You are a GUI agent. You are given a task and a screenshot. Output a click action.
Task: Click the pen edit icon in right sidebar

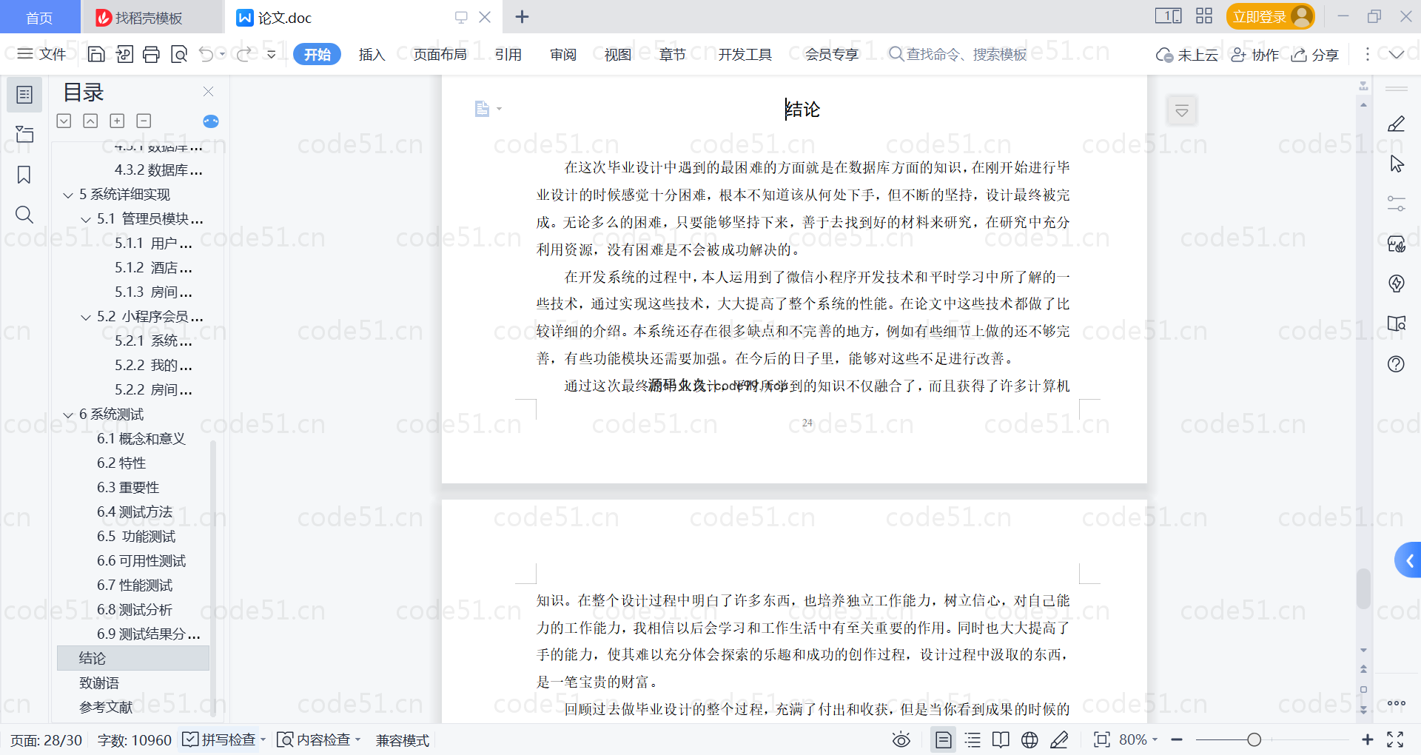pyautogui.click(x=1396, y=124)
